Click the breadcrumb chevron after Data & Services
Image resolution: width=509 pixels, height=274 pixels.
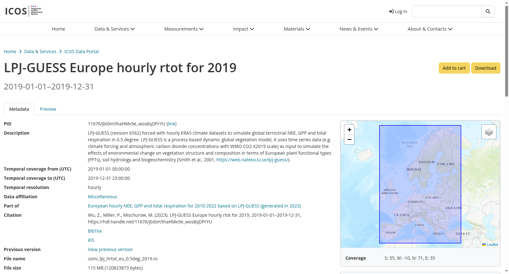tap(60, 52)
